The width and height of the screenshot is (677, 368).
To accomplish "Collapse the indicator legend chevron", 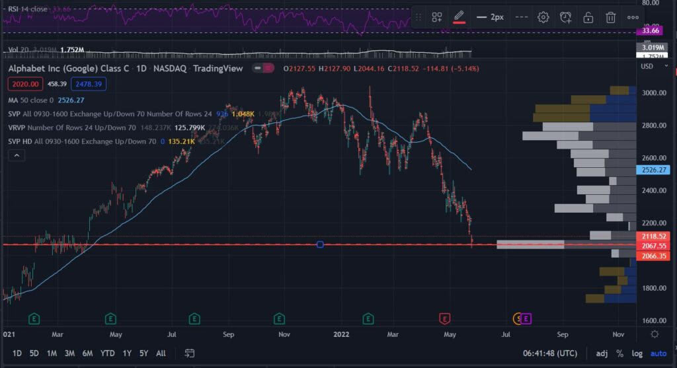I will (x=17, y=156).
